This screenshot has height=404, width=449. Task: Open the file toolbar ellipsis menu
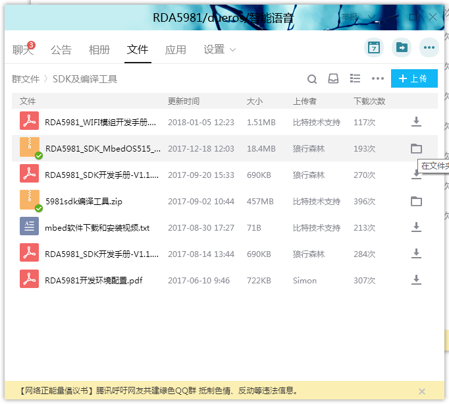pyautogui.click(x=378, y=78)
